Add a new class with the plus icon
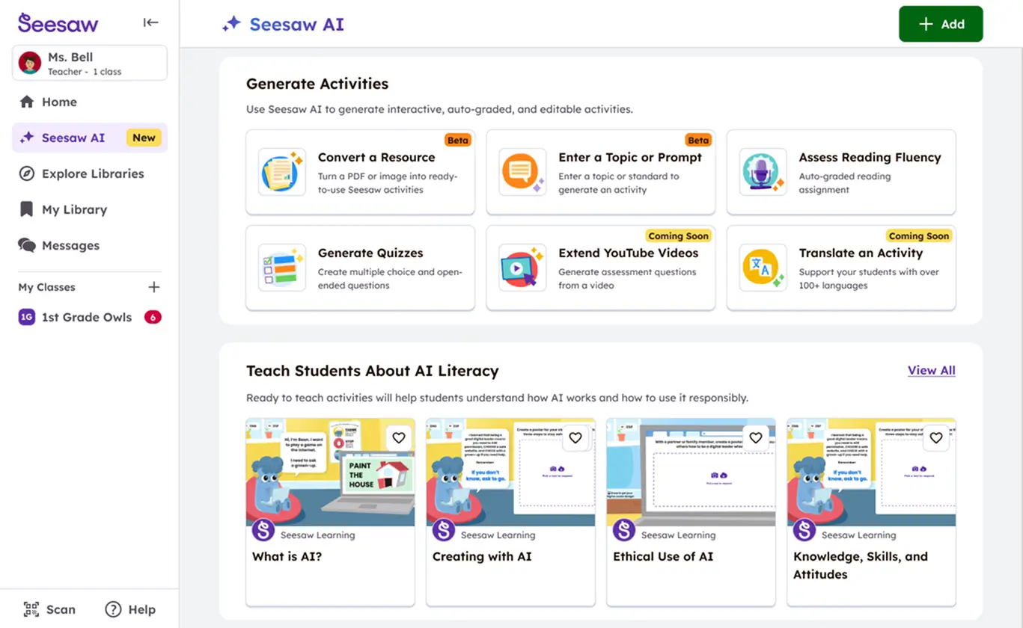 153,286
